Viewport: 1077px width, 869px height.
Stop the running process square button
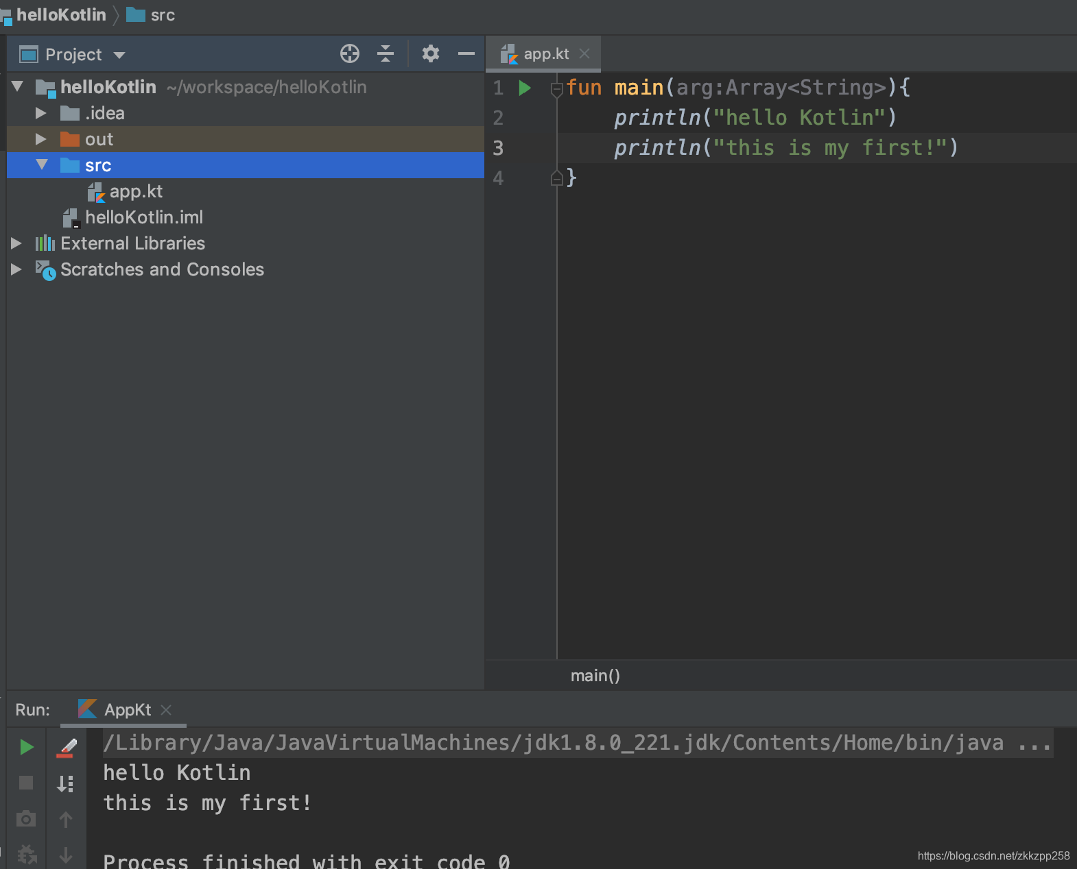pyautogui.click(x=26, y=783)
